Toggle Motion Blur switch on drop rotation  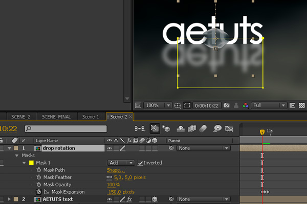[x=142, y=148]
